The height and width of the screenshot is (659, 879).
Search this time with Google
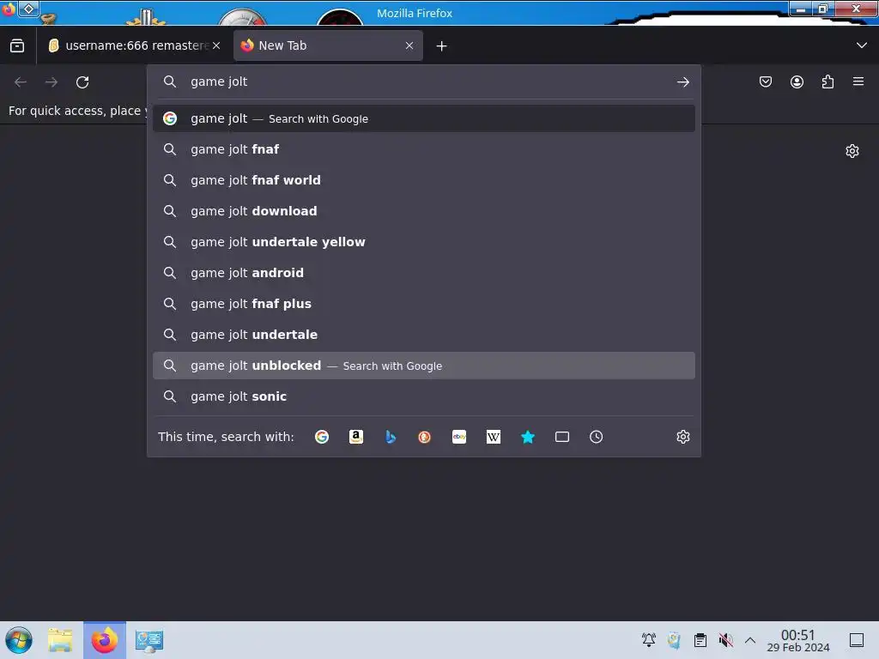pos(322,437)
